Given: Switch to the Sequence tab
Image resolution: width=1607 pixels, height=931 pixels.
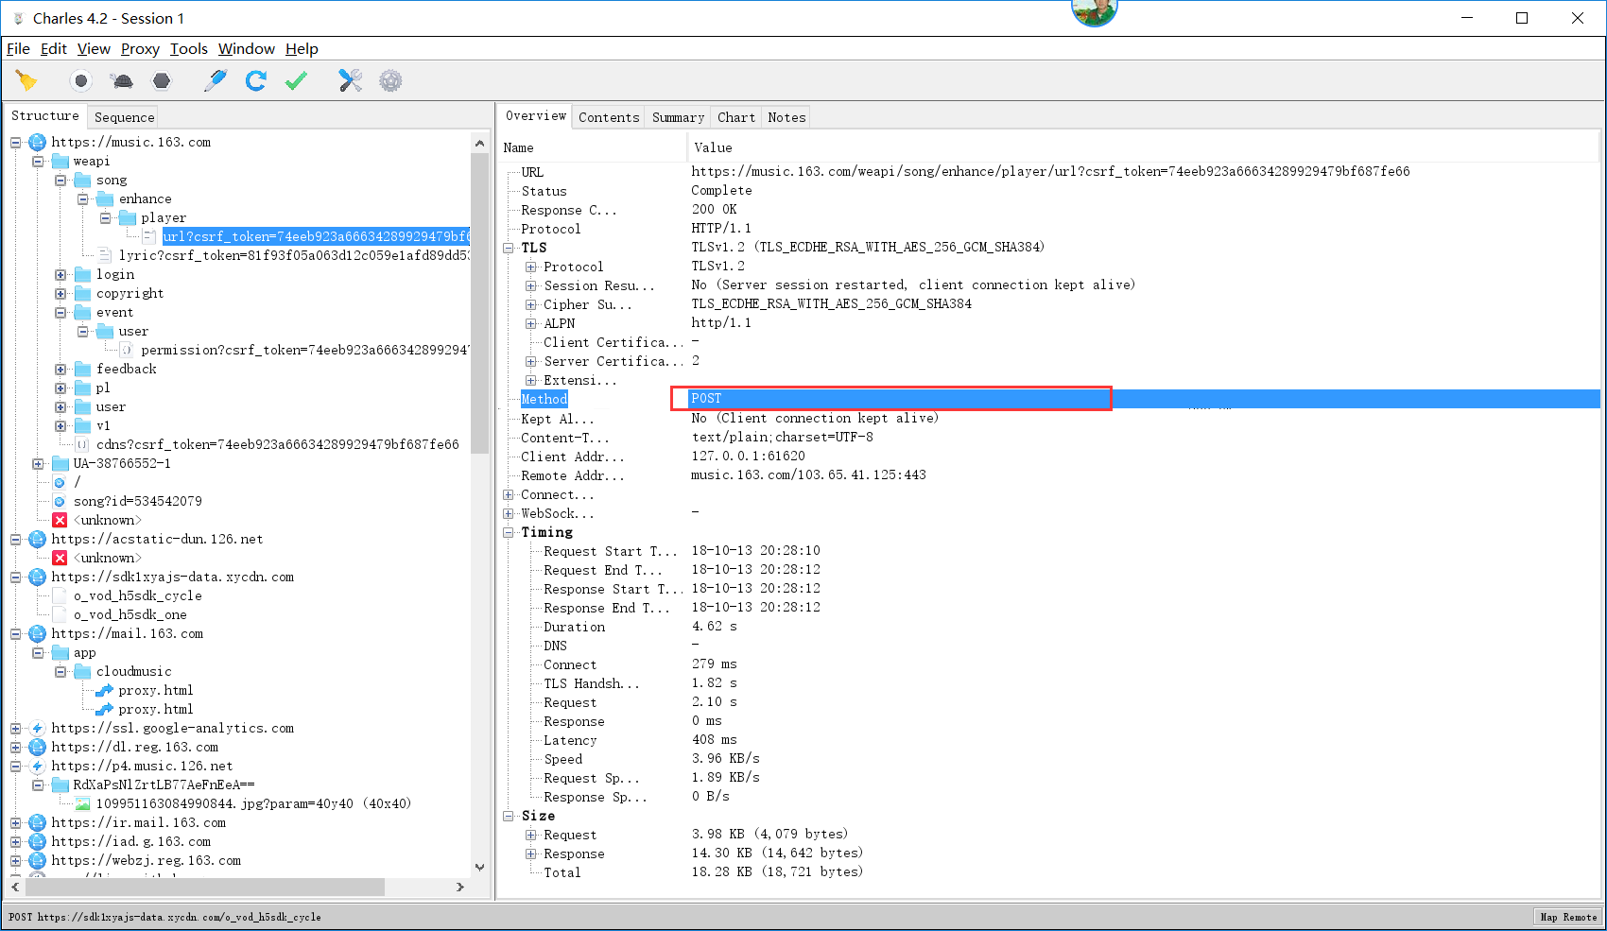Looking at the screenshot, I should (124, 117).
